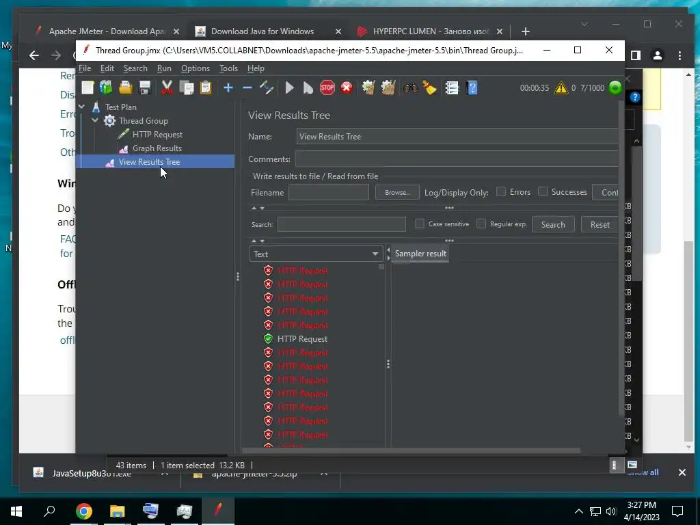Screen dimensions: 700x525
Task: Click the Name input field
Action: click(457, 136)
